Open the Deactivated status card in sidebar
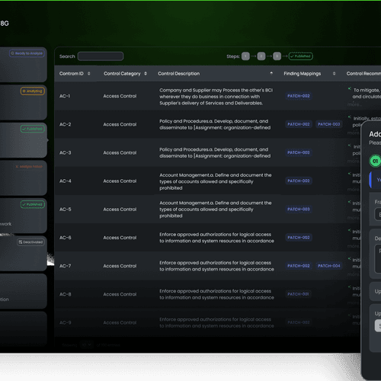381x381 pixels. coord(24,254)
